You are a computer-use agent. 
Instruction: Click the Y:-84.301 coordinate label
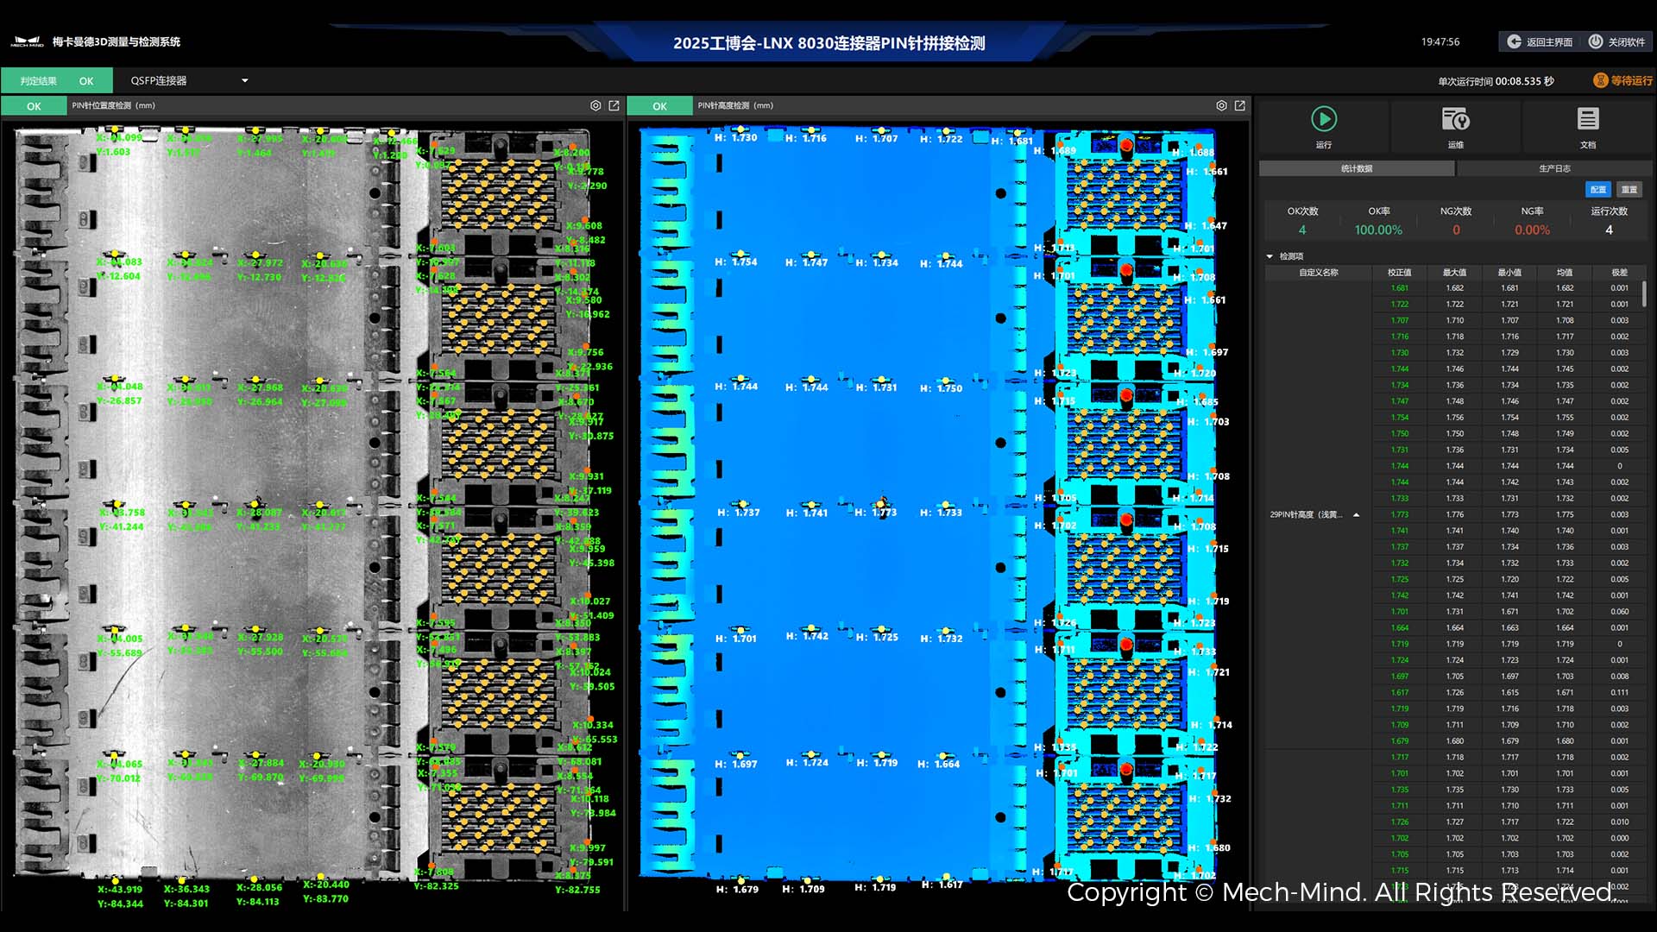pyautogui.click(x=186, y=904)
